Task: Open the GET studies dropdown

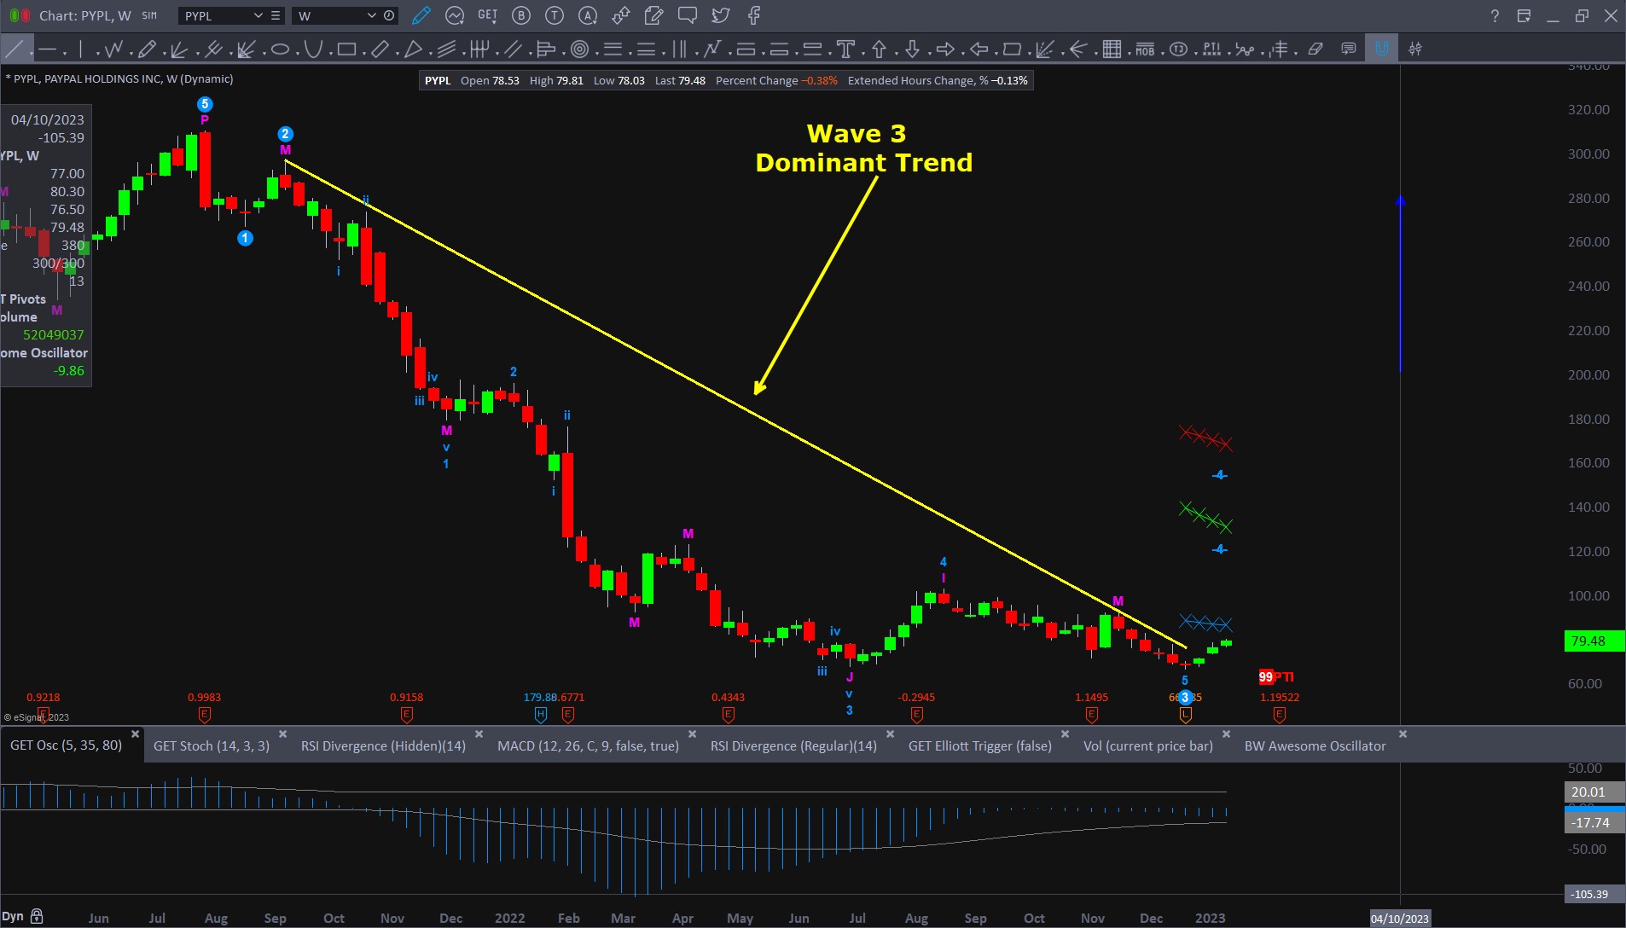Action: click(487, 15)
